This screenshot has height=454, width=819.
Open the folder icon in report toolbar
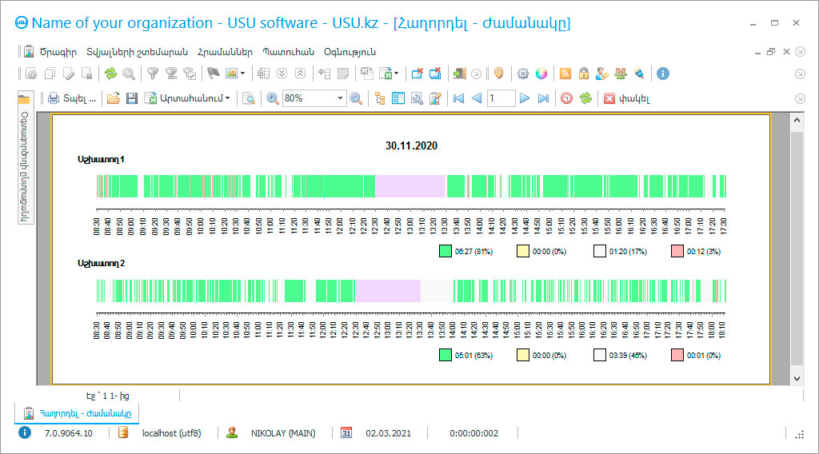114,98
